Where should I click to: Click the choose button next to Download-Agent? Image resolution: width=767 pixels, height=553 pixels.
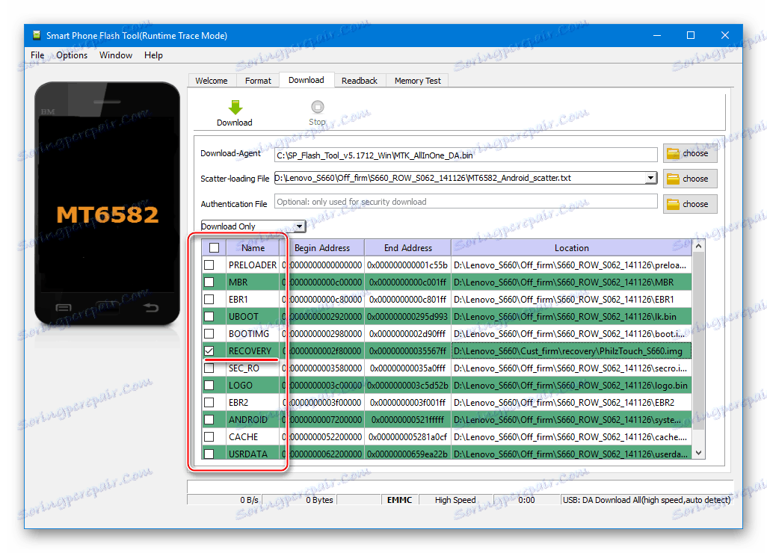pyautogui.click(x=689, y=154)
